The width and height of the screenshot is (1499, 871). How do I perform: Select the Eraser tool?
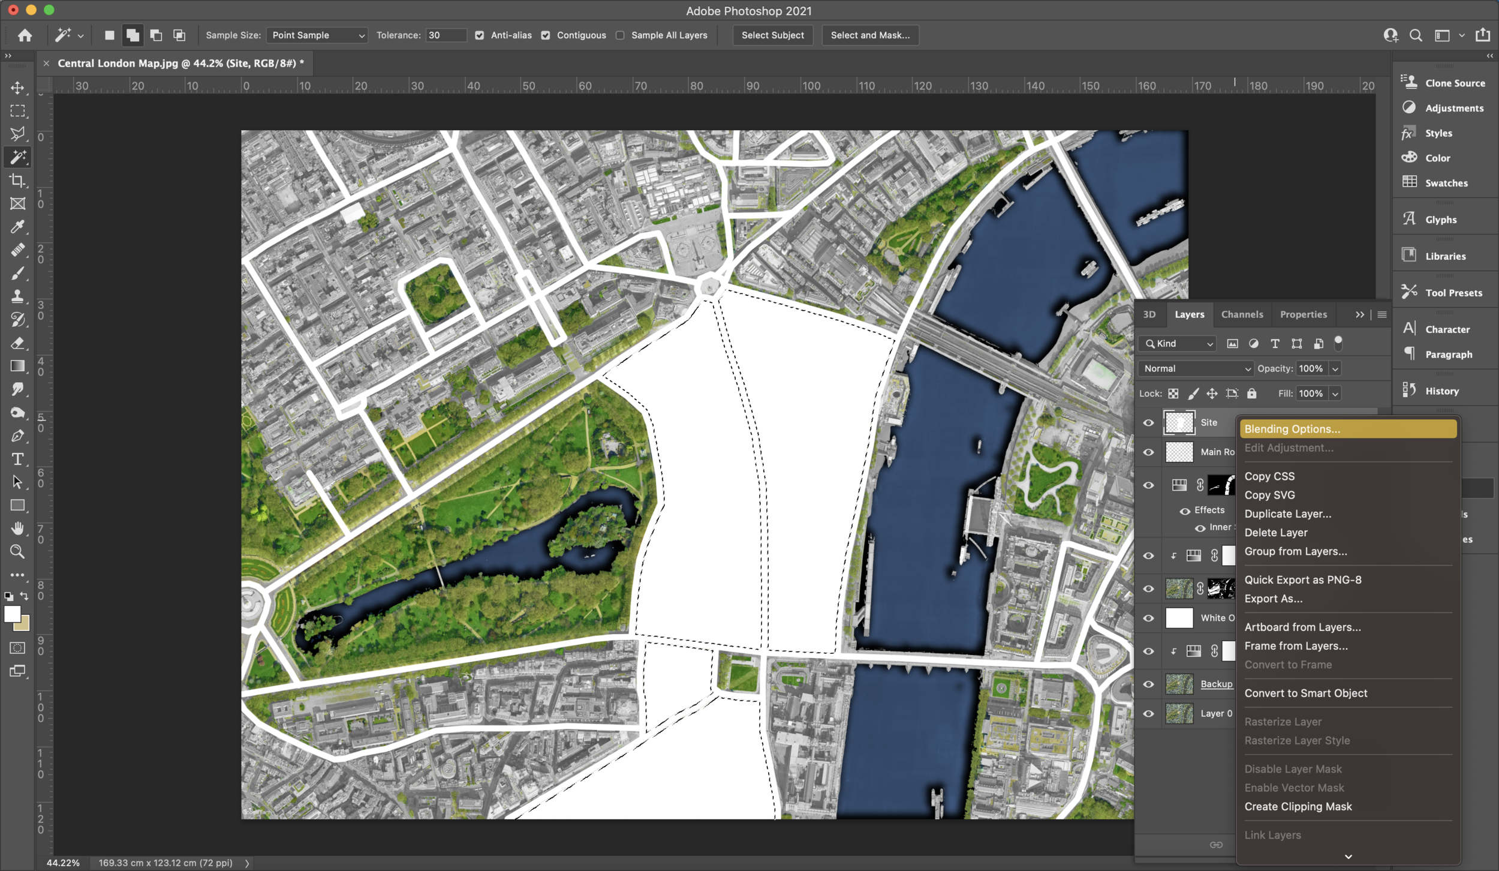click(17, 343)
